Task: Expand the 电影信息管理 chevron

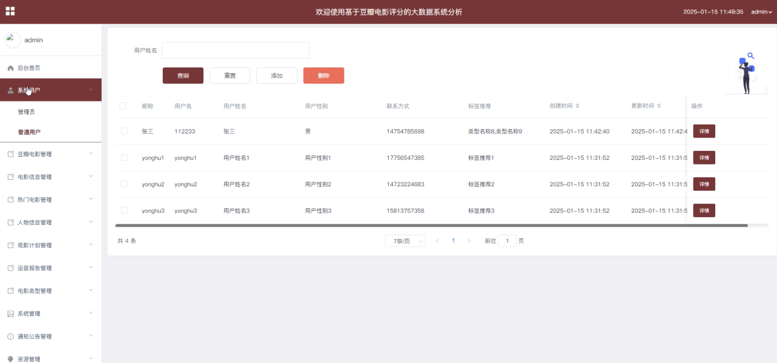Action: coord(90,177)
